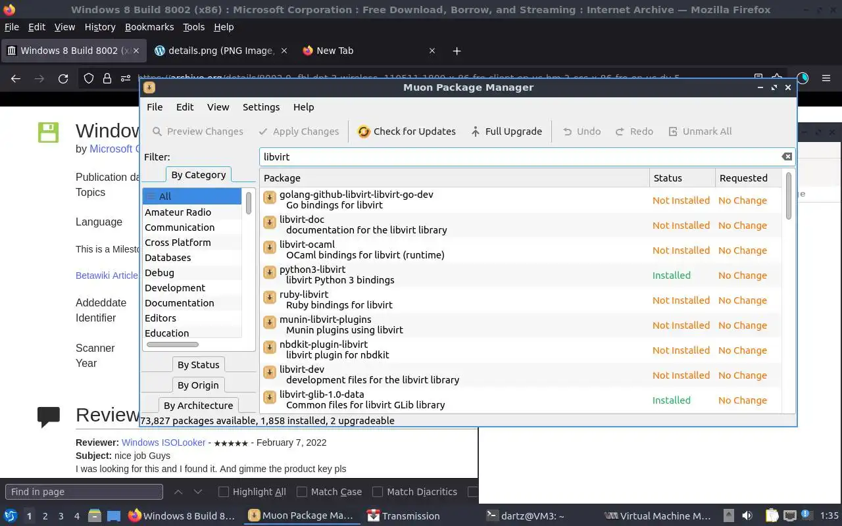
Task: Open the Firefox Bookmarks menu
Action: point(149,27)
